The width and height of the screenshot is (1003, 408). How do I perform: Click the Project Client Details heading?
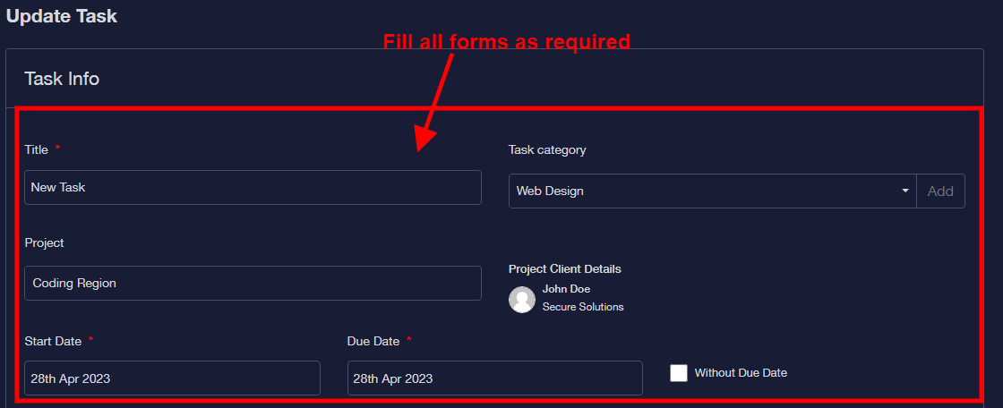565,268
